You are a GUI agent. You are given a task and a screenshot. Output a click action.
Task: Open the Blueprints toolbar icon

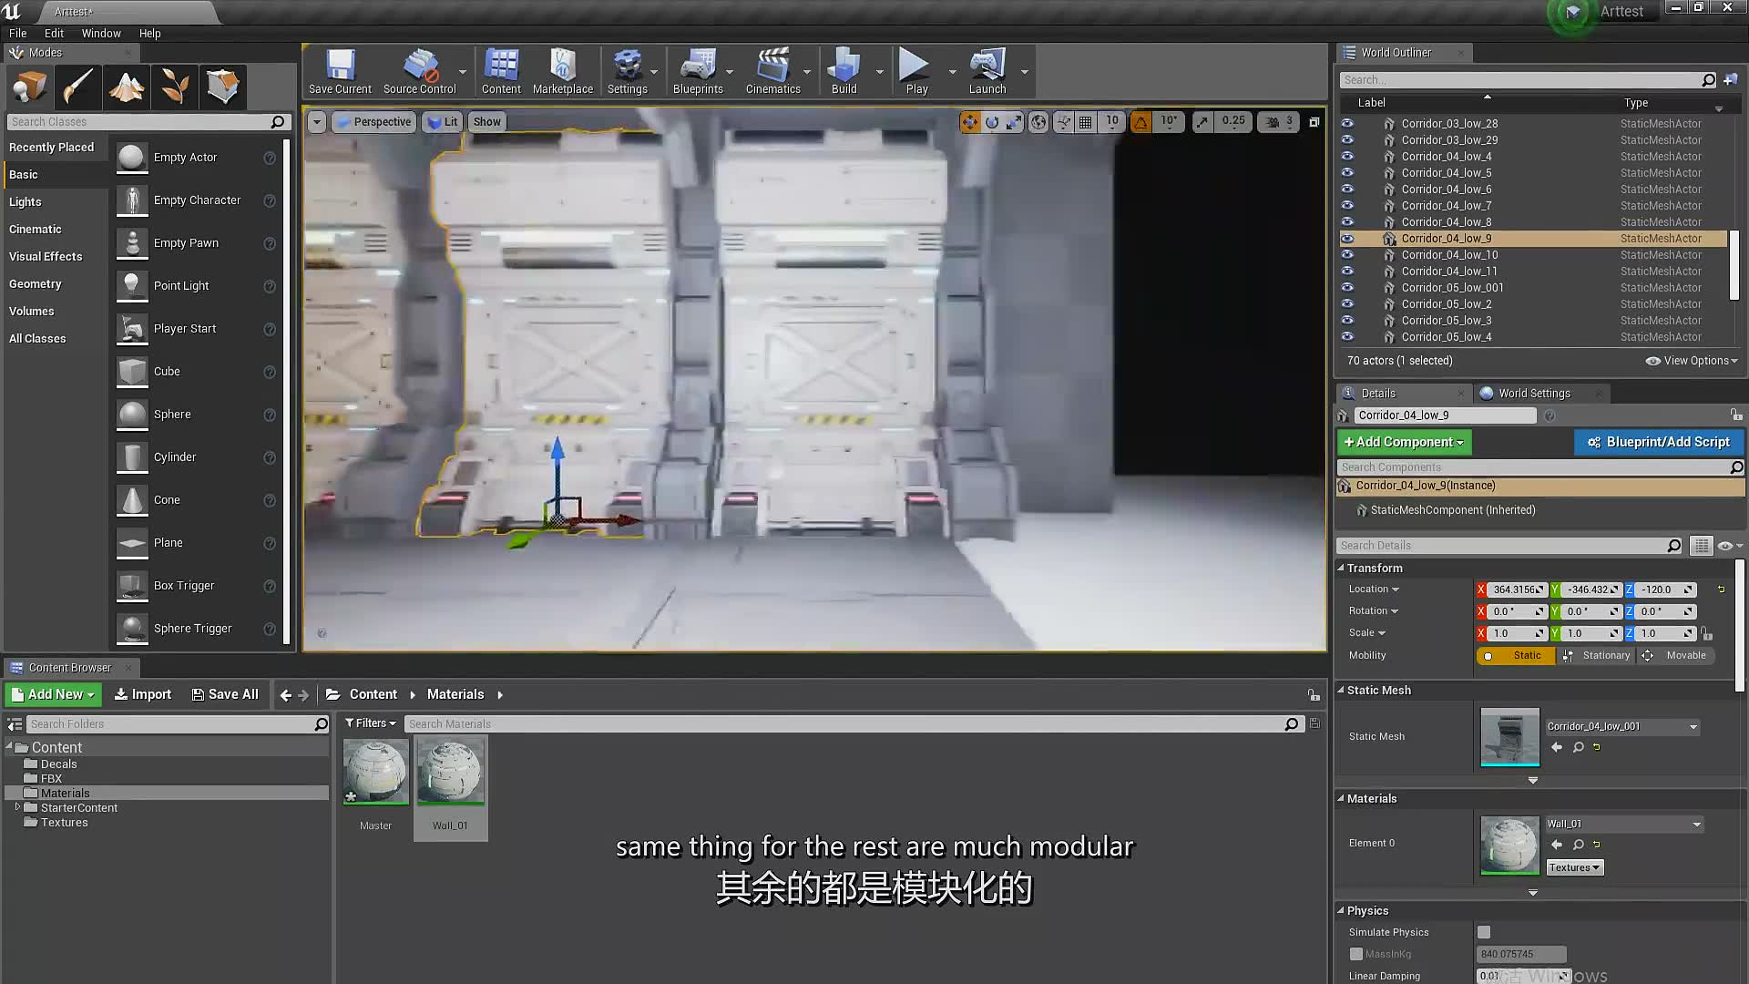698,71
